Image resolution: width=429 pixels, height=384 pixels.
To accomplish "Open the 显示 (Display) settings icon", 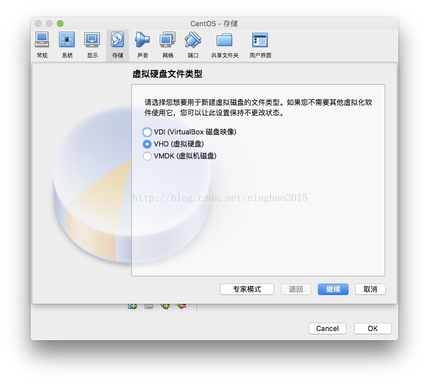I will pyautogui.click(x=92, y=45).
